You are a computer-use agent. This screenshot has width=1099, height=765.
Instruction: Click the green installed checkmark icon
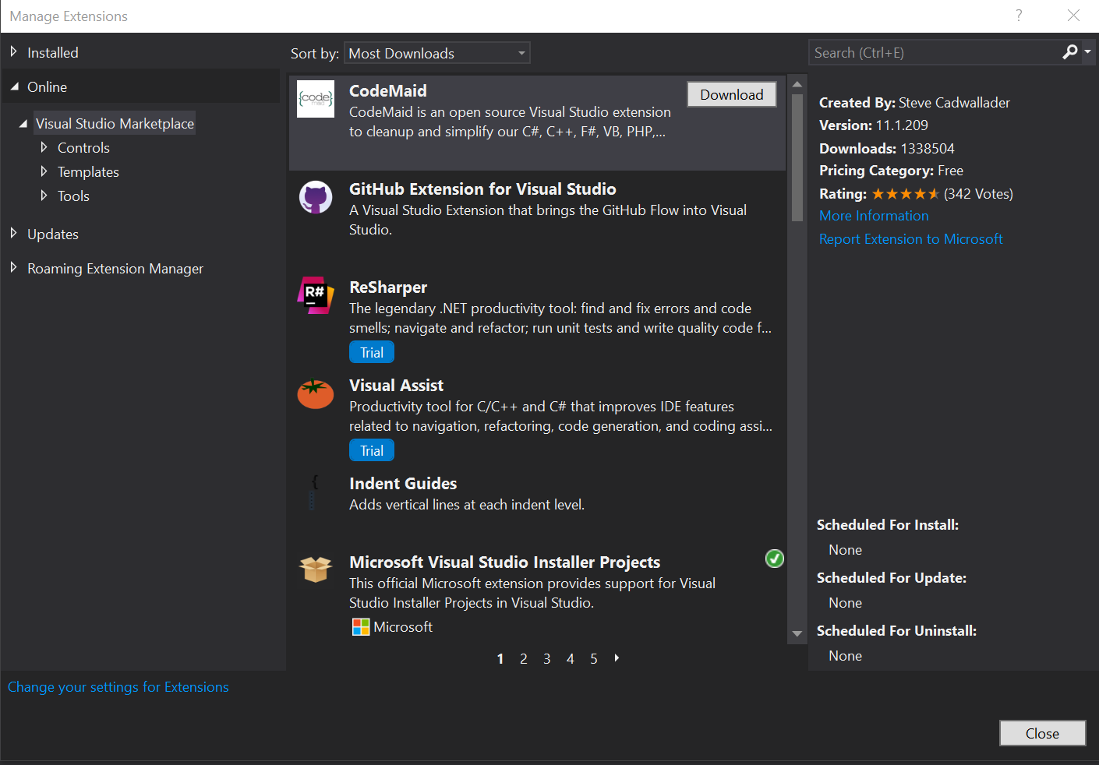pos(775,559)
